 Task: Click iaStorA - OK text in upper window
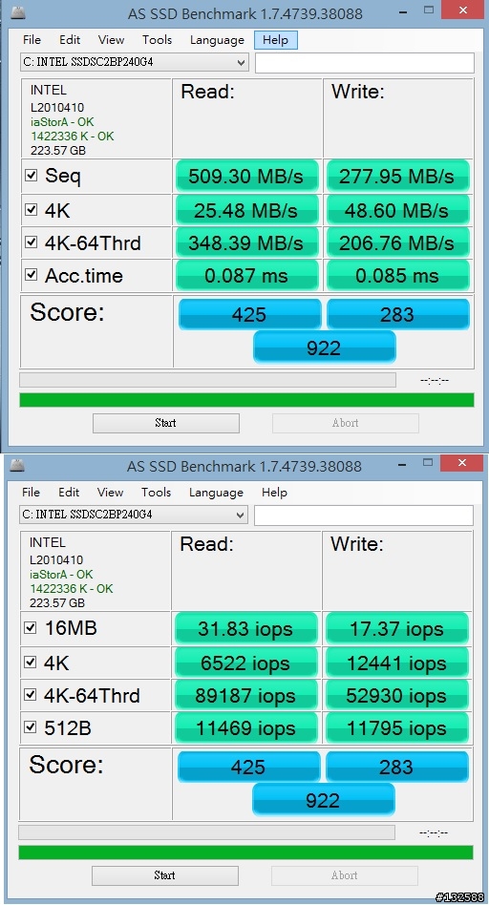(62, 122)
